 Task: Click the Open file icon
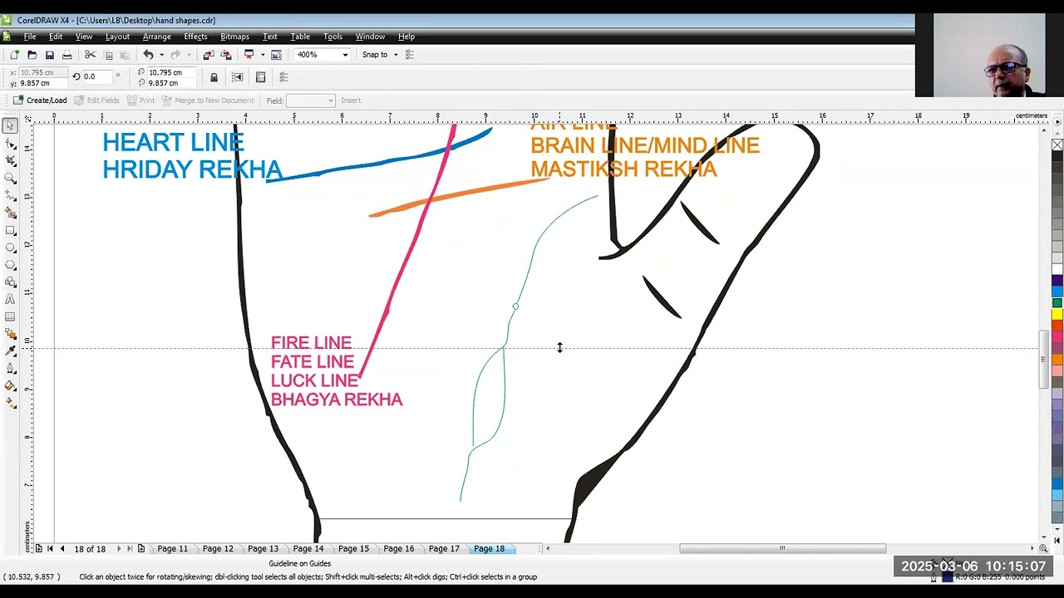click(32, 55)
